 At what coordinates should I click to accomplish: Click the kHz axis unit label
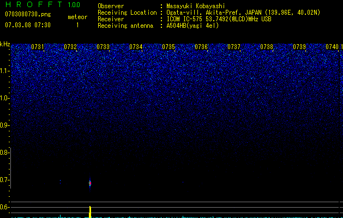point(5,44)
